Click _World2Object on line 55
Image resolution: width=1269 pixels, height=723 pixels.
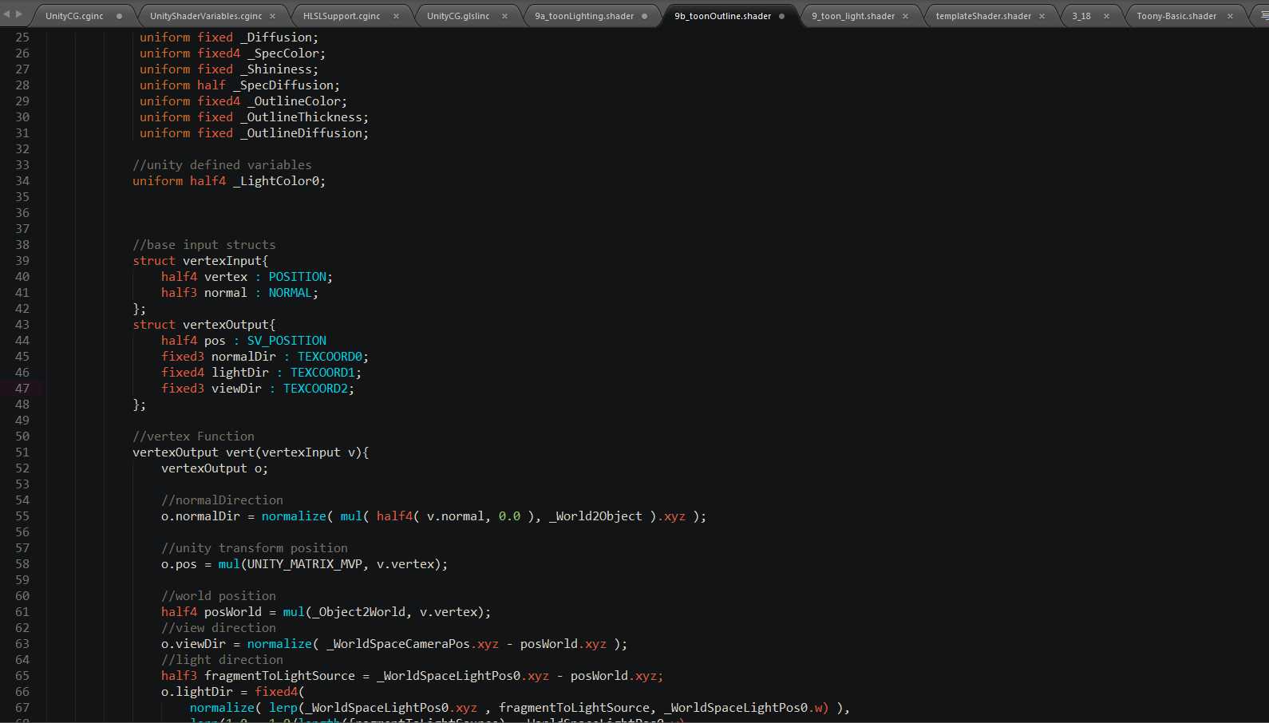pos(595,516)
